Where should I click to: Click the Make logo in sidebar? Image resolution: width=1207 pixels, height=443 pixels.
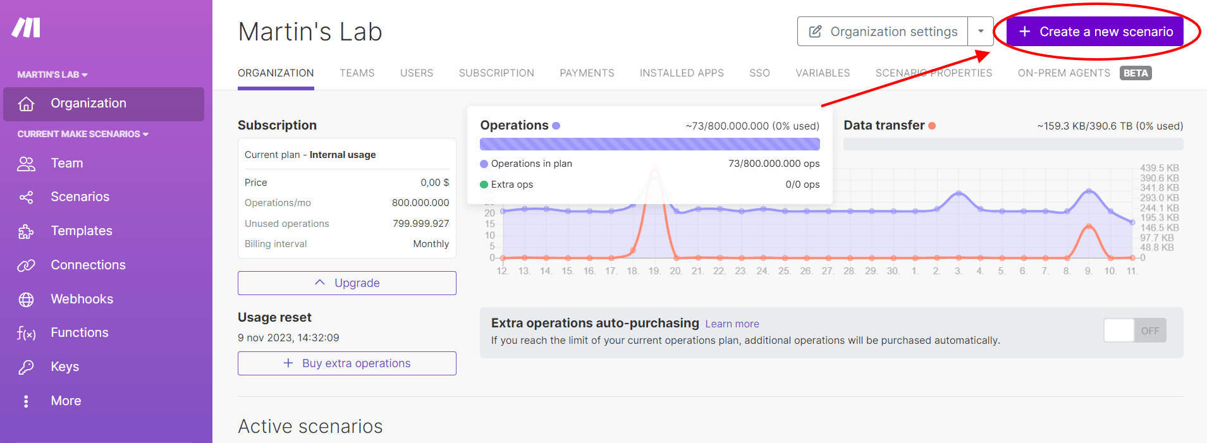coord(26,28)
